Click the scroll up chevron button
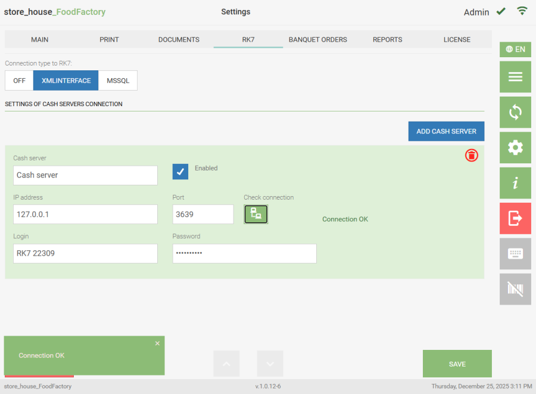Image resolution: width=536 pixels, height=394 pixels. coord(226,364)
